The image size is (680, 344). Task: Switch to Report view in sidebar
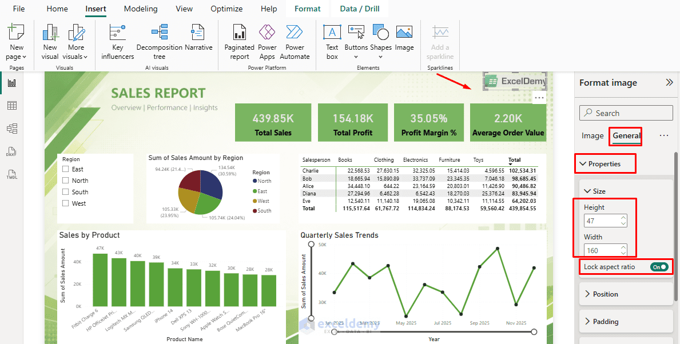(11, 82)
